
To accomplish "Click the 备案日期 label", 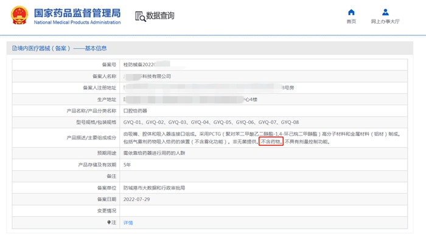I will [106, 199].
